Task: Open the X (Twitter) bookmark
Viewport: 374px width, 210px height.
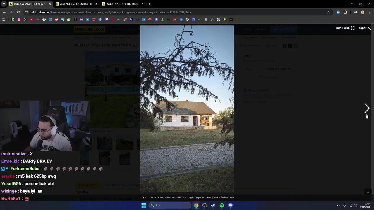Action: [25, 20]
